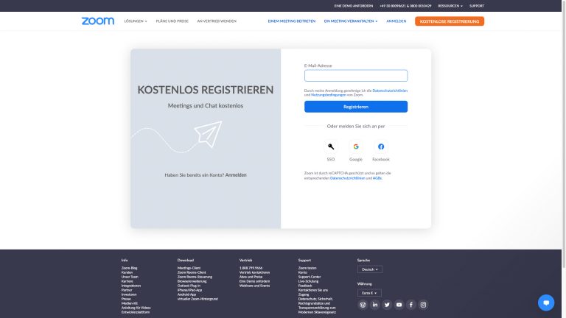Open the AGBs link below reCAPTCHA notice
566x318 pixels.
377,178
